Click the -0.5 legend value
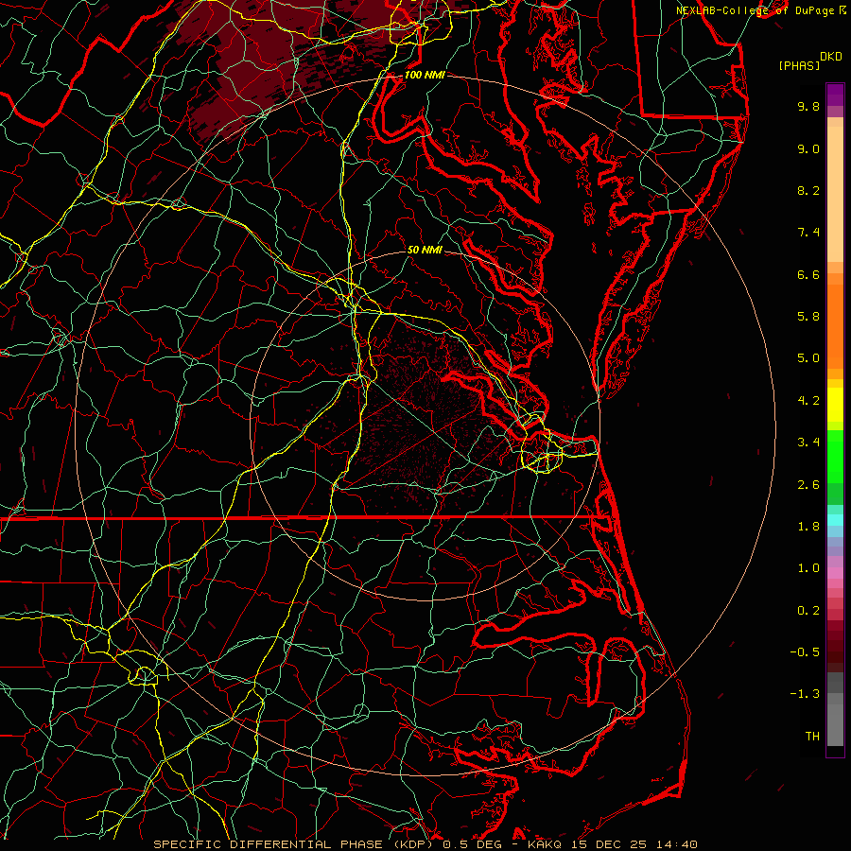This screenshot has width=851, height=851. coord(805,652)
